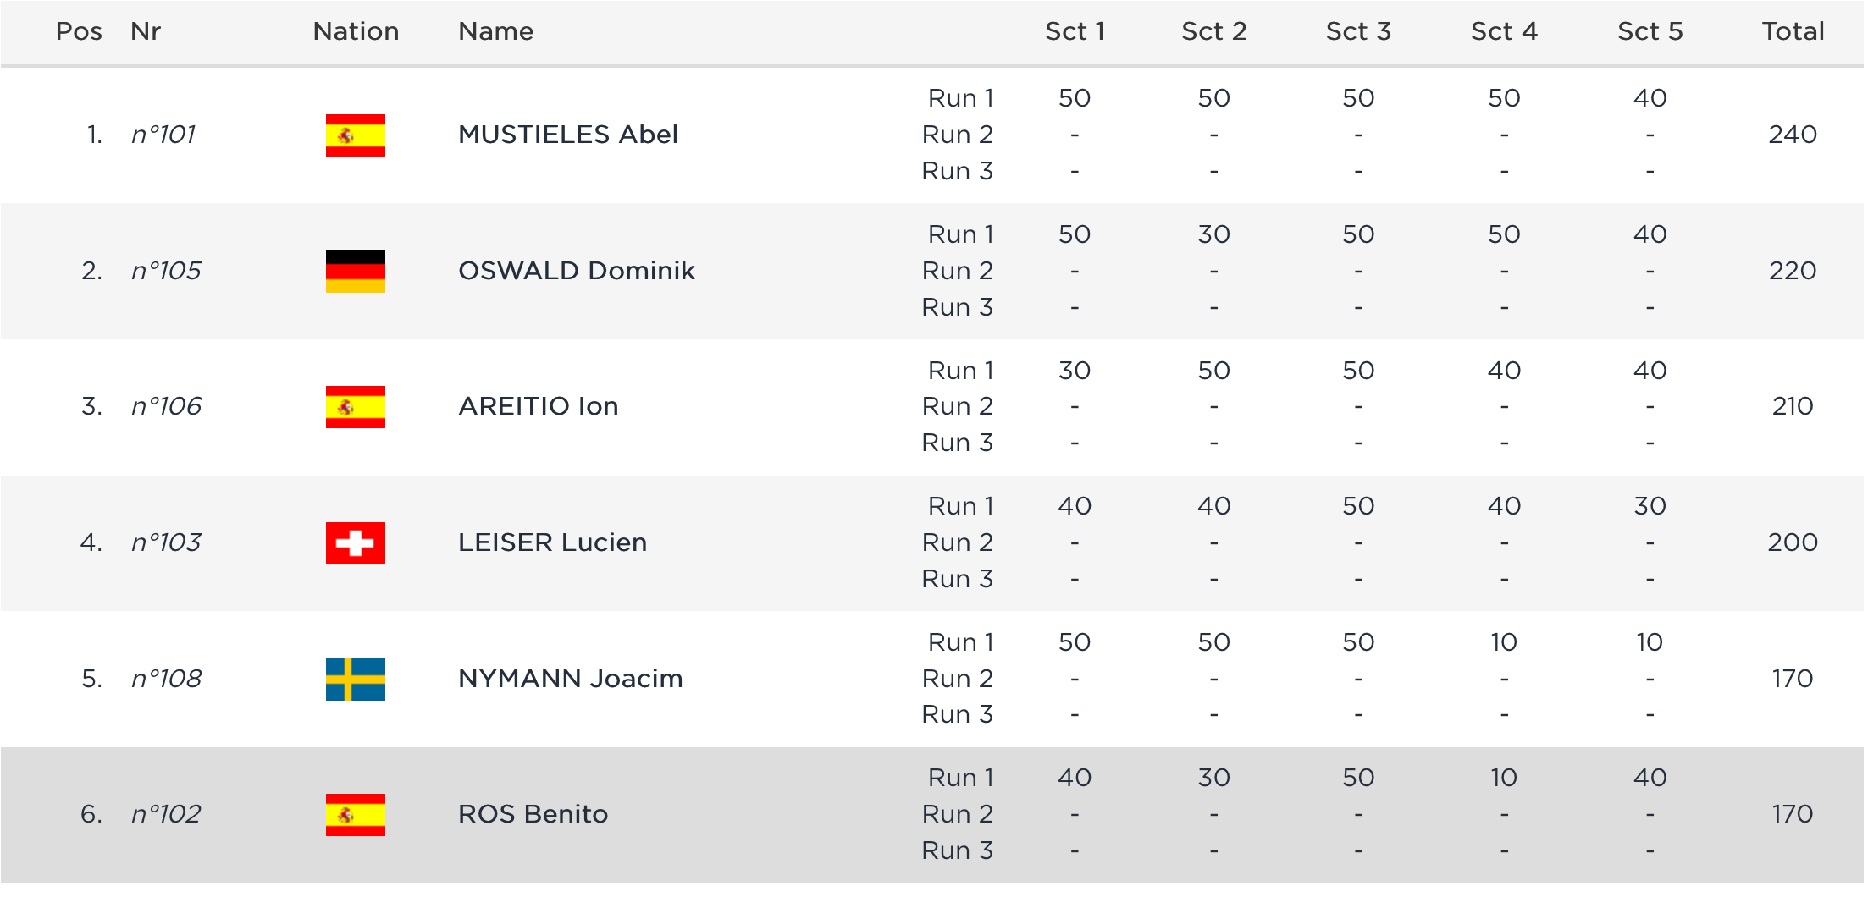The width and height of the screenshot is (1868, 897).
Task: Click the Name column header
Action: pyautogui.click(x=495, y=31)
